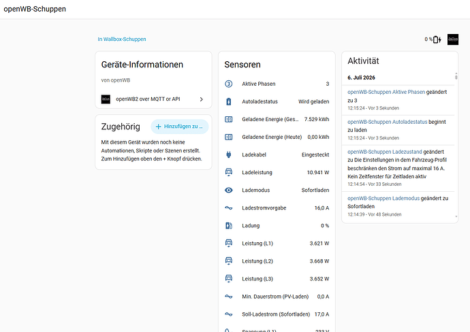Image resolution: width=470 pixels, height=332 pixels.
Task: Click the Ladeleistung car icon
Action: point(228,172)
